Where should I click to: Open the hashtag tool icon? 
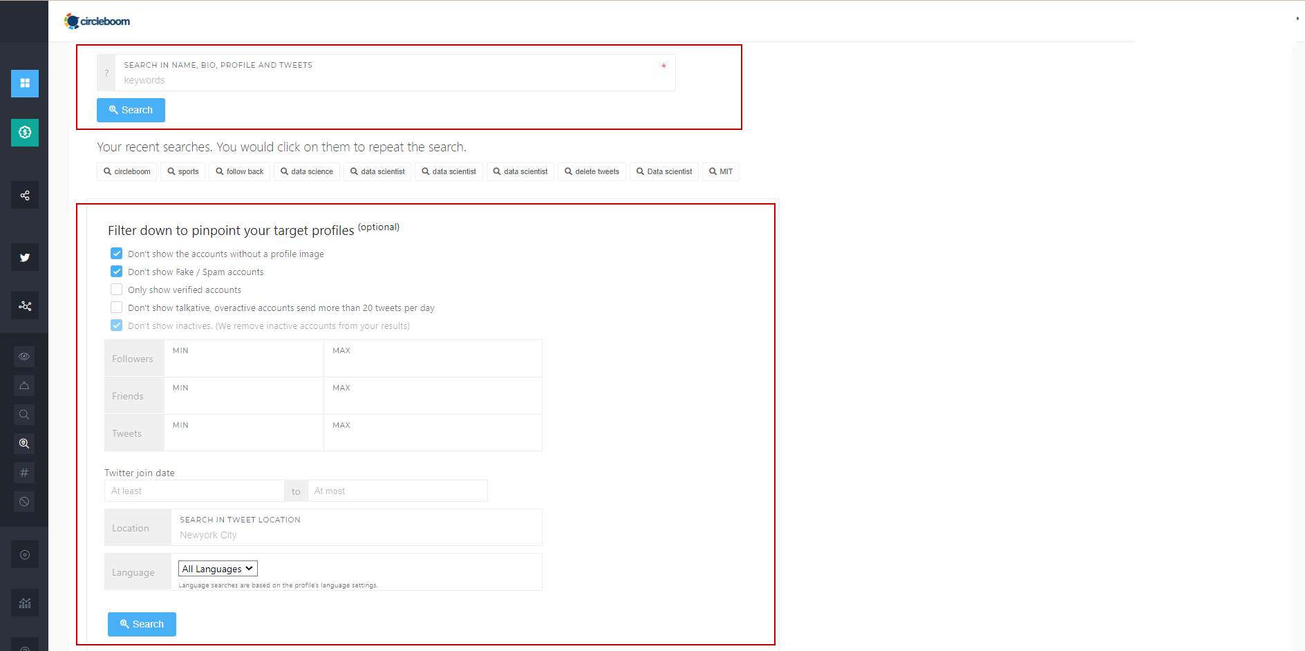point(24,473)
